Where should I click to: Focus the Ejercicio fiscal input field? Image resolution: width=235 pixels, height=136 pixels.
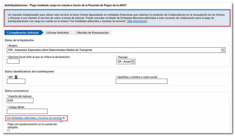[x=13, y=61]
